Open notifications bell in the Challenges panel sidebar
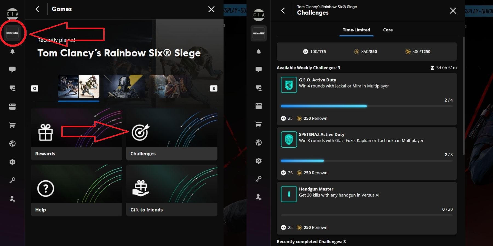Screen dimensions: 493x246 click(259, 51)
